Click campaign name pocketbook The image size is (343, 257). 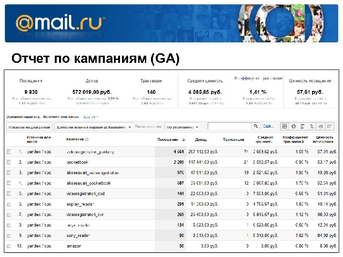click(78, 162)
